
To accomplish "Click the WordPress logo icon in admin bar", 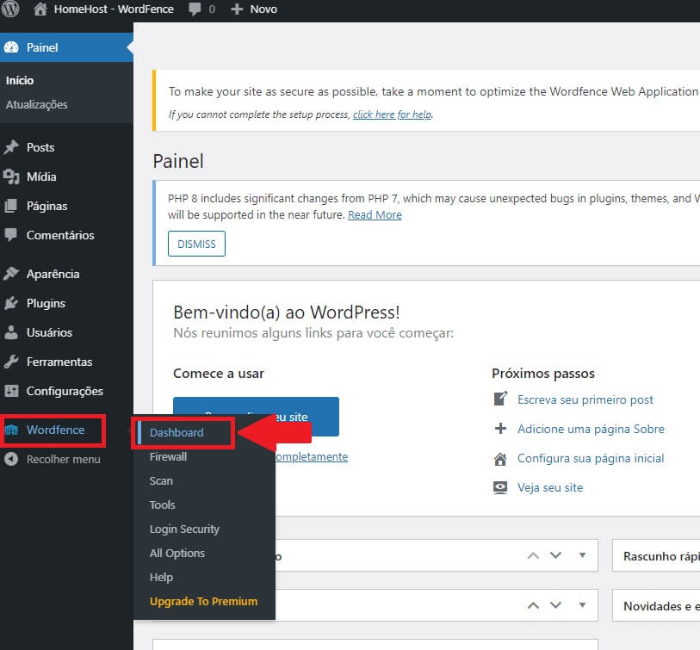I will (9, 9).
